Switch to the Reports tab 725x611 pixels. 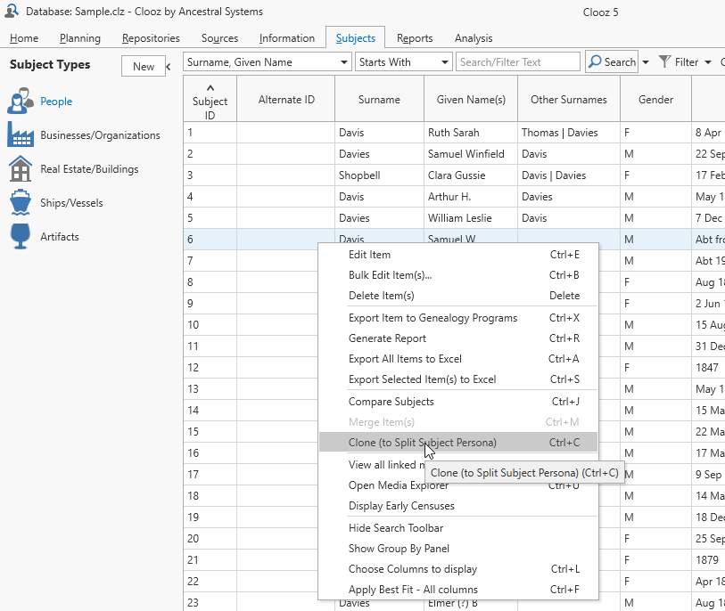coord(415,38)
